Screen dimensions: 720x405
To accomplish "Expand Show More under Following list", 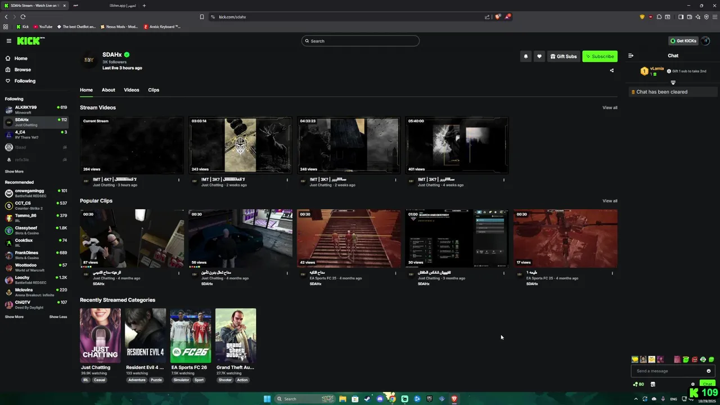I will (x=14, y=172).
